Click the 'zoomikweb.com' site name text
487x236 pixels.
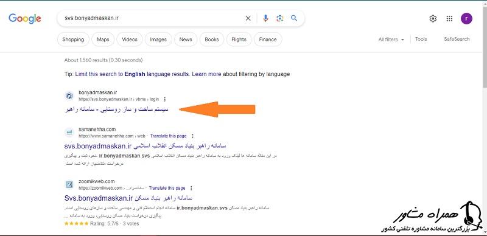97,181
